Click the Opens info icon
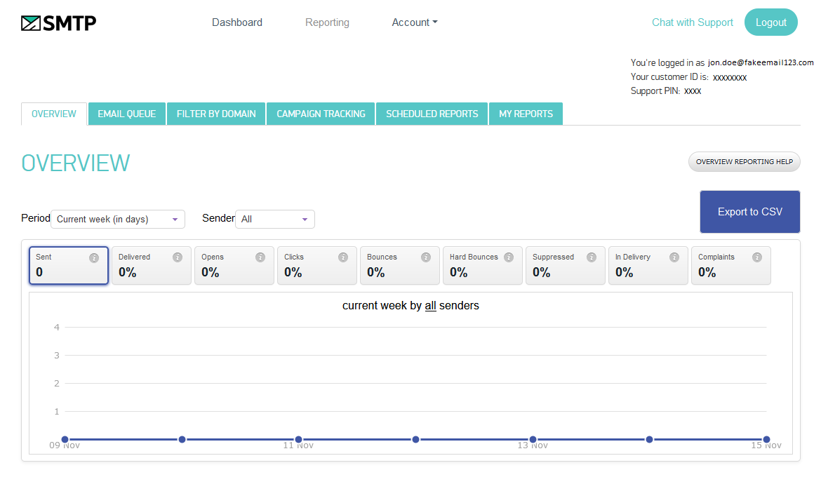Screen dimensions: 821x477 260,257
